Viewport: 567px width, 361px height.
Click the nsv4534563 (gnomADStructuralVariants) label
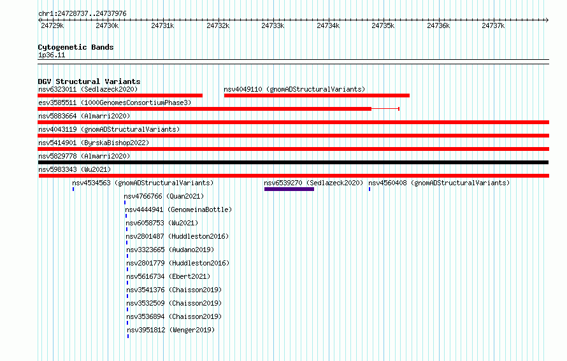[143, 183]
